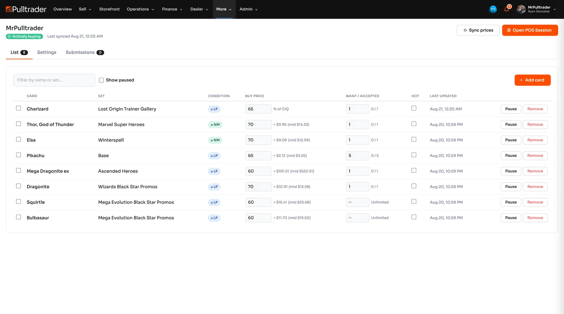Click the Lost Origin Trainer Gallery set
The height and width of the screenshot is (314, 564).
click(127, 109)
